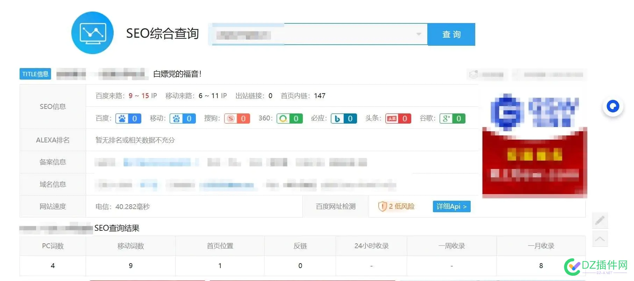The width and height of the screenshot is (634, 281).
Task: Click the blue floating chat bubble icon
Action: [613, 106]
